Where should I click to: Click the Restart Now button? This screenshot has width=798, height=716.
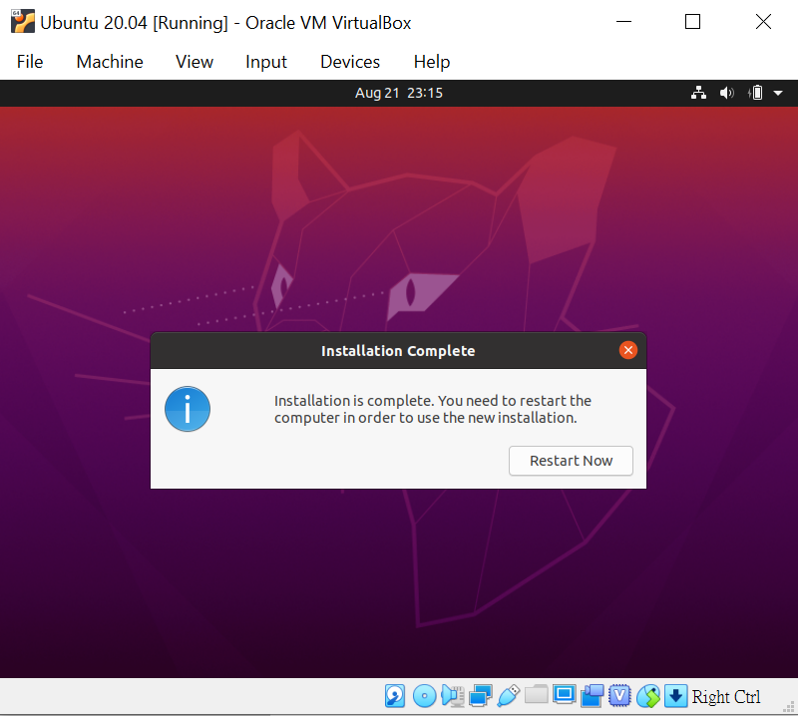571,461
